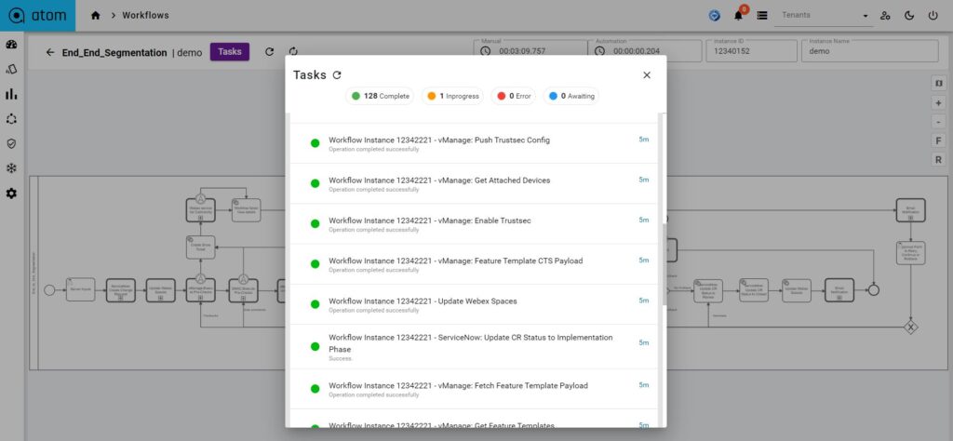Open the Tenants dropdown
The width and height of the screenshot is (953, 441).
tap(824, 16)
